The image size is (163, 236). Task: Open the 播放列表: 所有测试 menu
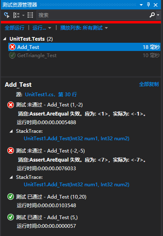click(84, 28)
